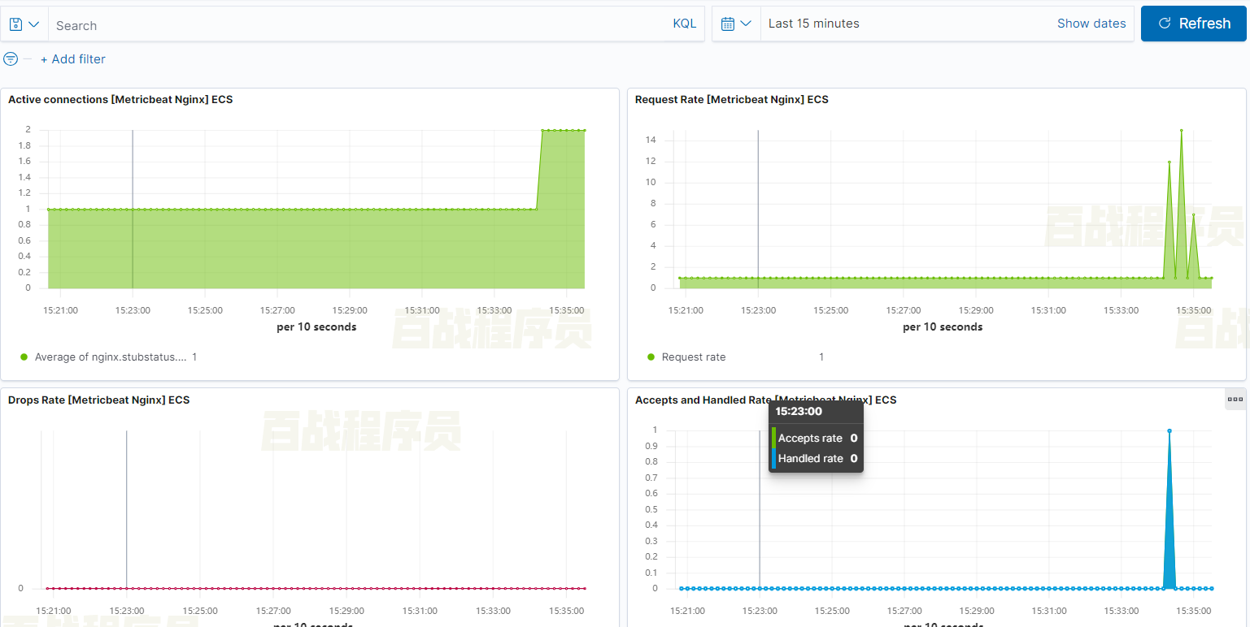Image resolution: width=1250 pixels, height=627 pixels.
Task: Click the green legend dot in Active connections panel
Action: coord(24,357)
